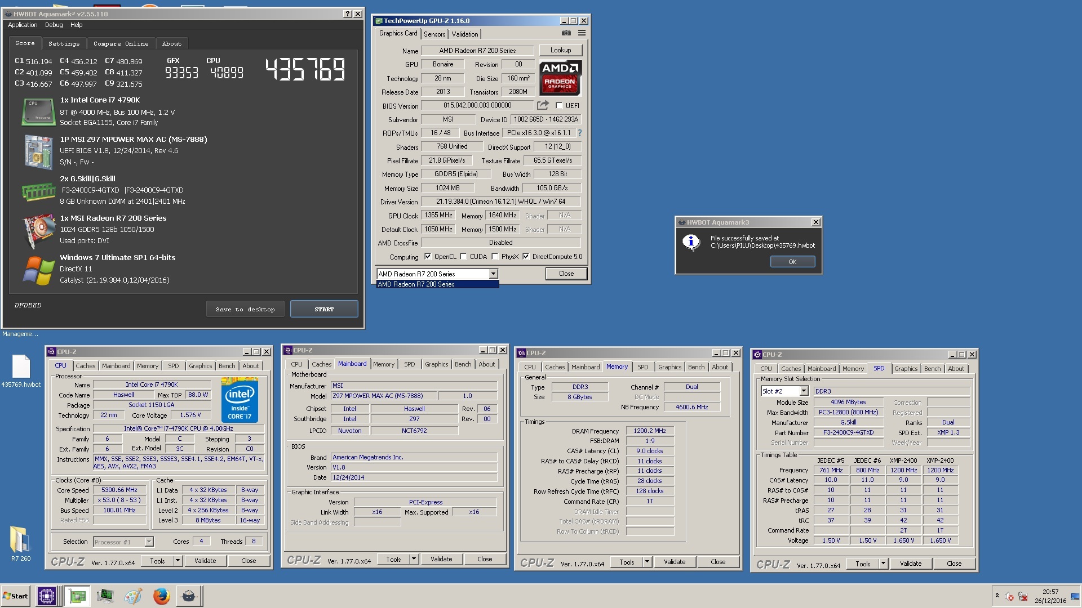
Task: Open the GPU-Z hamburger menu icon
Action: [x=582, y=33]
